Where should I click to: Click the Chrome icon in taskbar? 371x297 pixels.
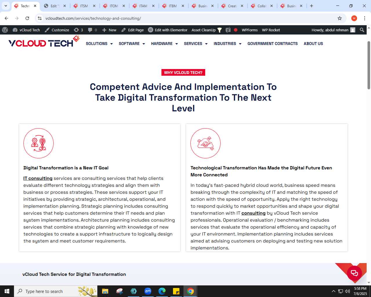190,291
